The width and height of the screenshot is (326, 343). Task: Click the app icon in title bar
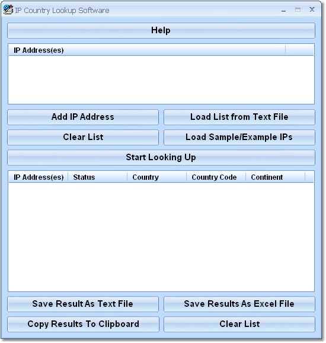[x=8, y=9]
